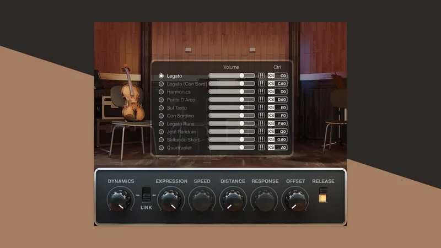441x248 pixels.
Task: Click the "Punta D'Arco" articulation name
Action: point(181,100)
